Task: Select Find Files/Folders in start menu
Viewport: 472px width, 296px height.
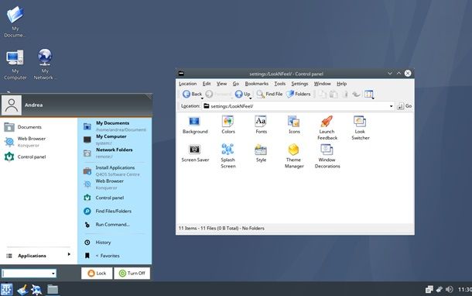Action: [114, 211]
